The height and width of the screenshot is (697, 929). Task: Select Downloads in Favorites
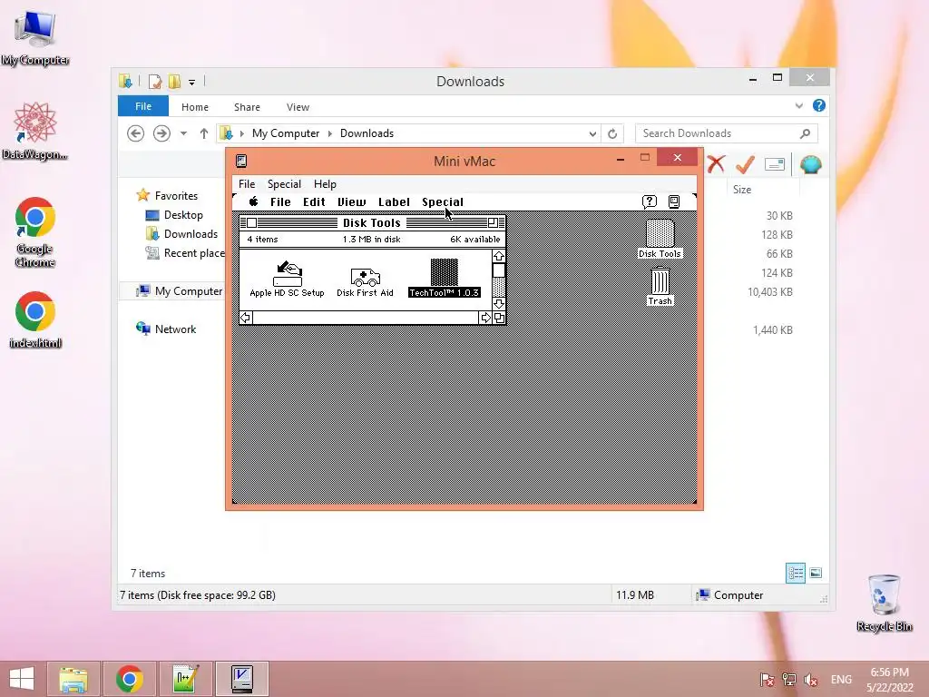(191, 234)
